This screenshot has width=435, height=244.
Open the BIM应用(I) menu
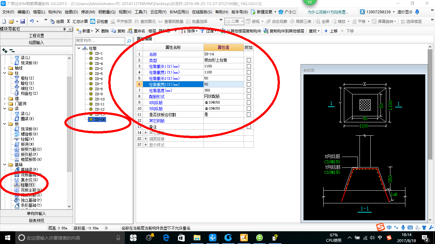click(x=180, y=12)
